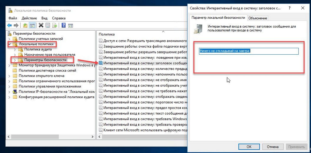Expand Конфигурация расширенной политики аудита node

click(10, 97)
